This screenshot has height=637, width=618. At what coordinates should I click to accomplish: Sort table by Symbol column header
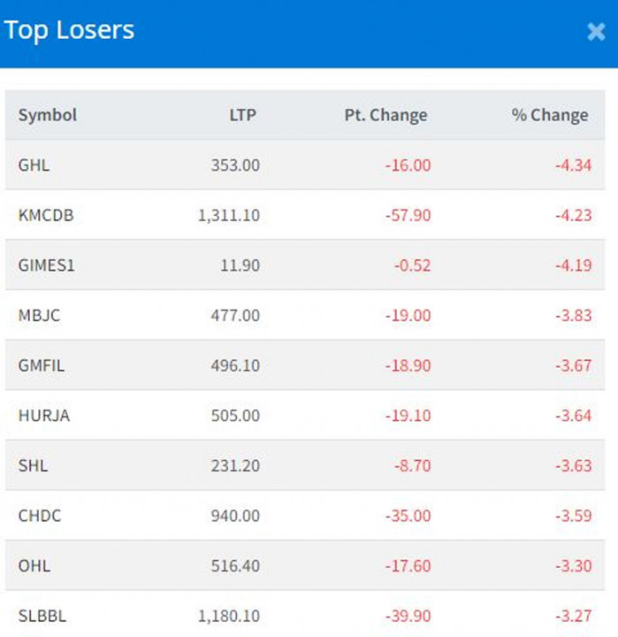[x=48, y=115]
